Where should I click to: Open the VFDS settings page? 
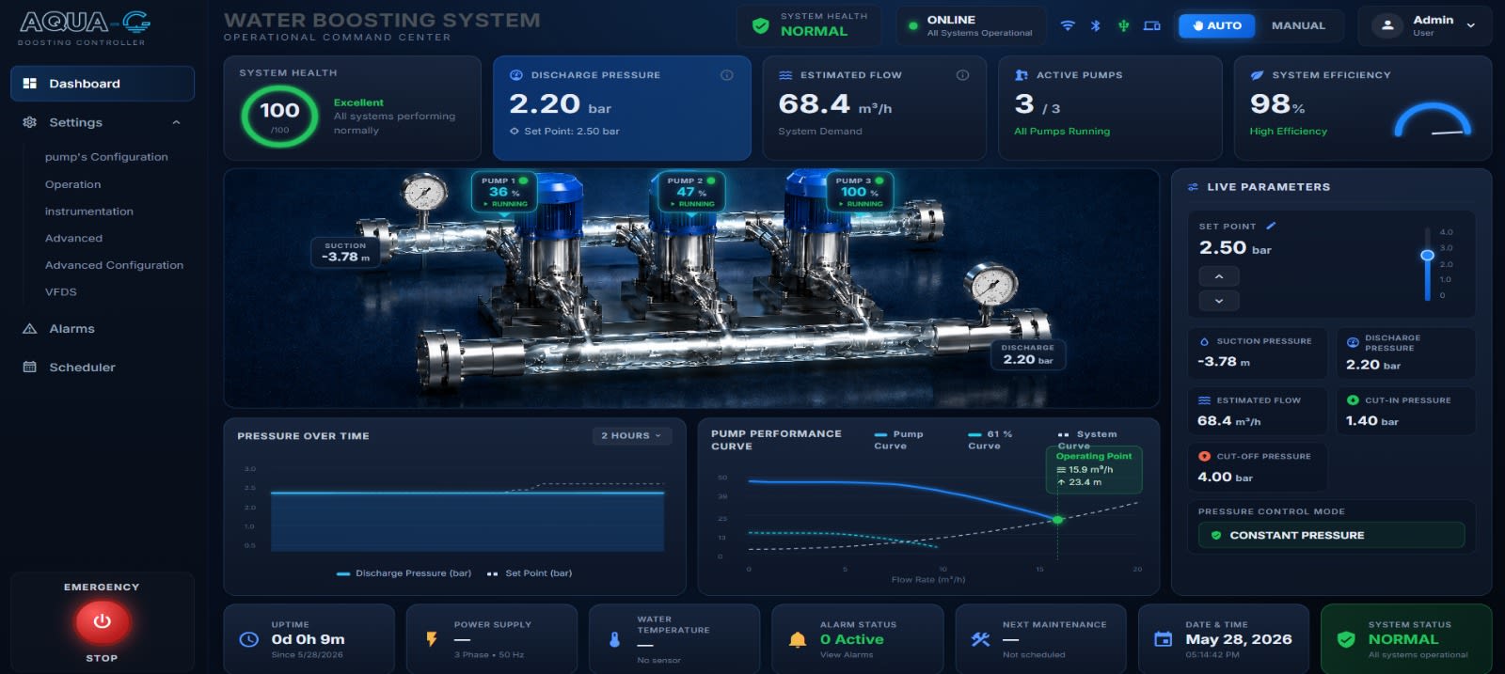(x=61, y=291)
